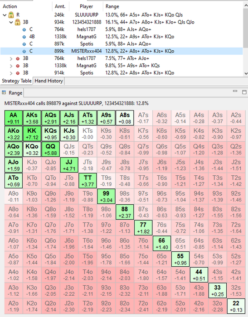The image size is (248, 317).
Task: Click the red dot icon on the MagnatG 3B row
Action: pyautogui.click(x=18, y=66)
